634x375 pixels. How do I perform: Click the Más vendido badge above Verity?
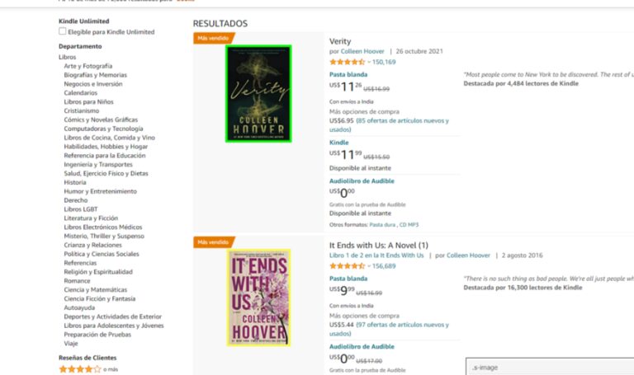point(214,38)
